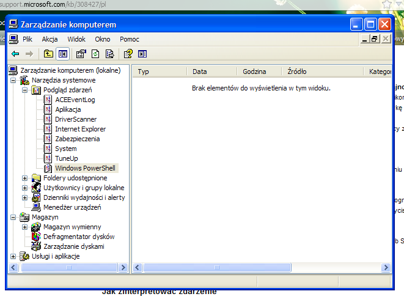The height and width of the screenshot is (302, 404).
Task: Open Properties via toolbar icon
Action: [x=81, y=54]
